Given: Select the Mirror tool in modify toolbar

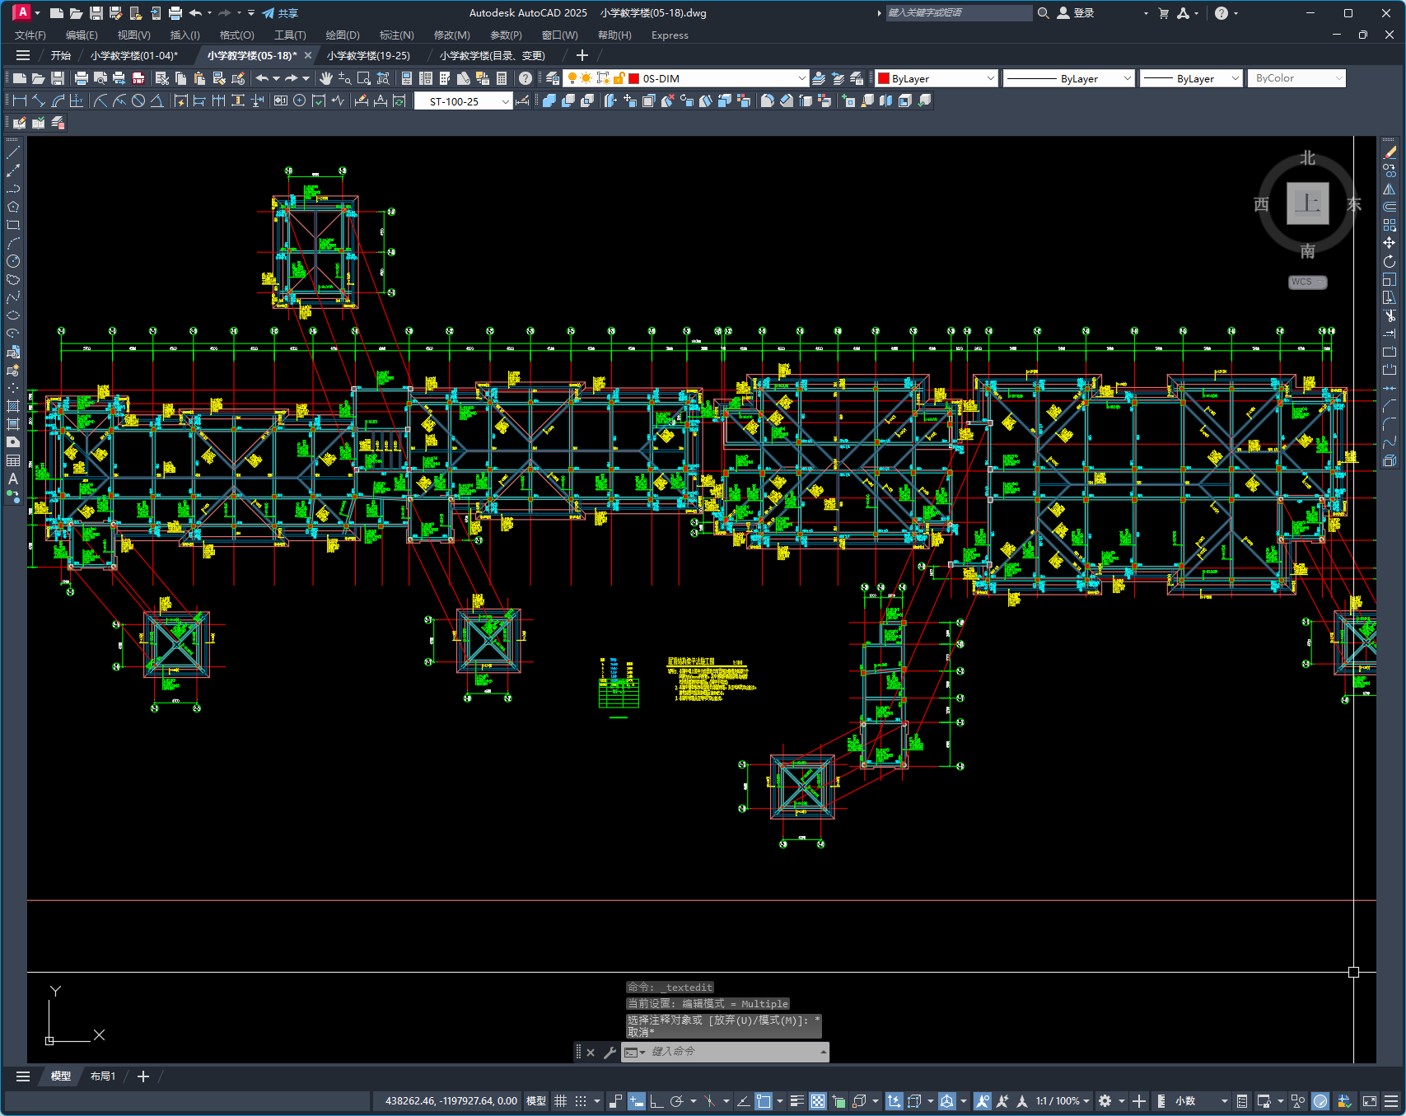Looking at the screenshot, I should click(1390, 189).
